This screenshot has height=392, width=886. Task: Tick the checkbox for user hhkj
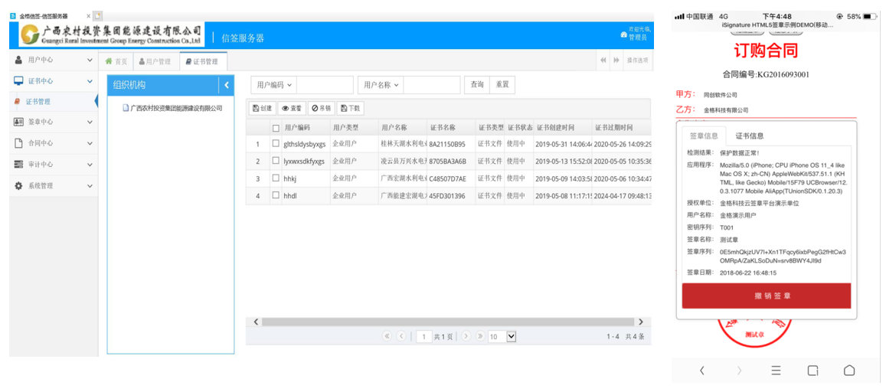click(x=276, y=178)
